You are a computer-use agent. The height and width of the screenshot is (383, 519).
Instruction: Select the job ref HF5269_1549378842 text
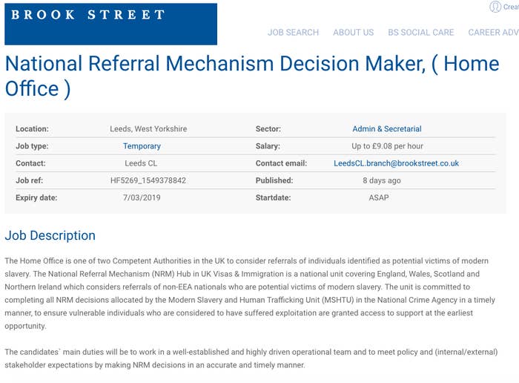pyautogui.click(x=148, y=180)
